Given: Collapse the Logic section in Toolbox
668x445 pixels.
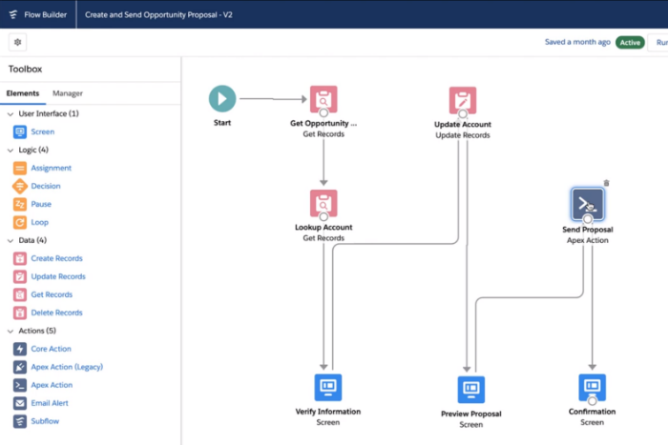Looking at the screenshot, I should tap(10, 150).
